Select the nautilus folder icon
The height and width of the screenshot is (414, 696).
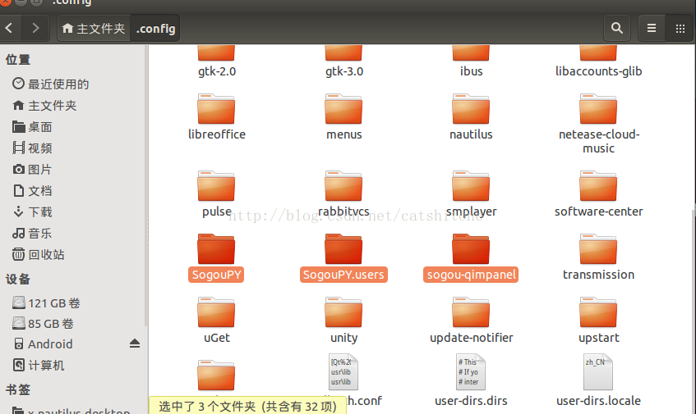click(471, 109)
